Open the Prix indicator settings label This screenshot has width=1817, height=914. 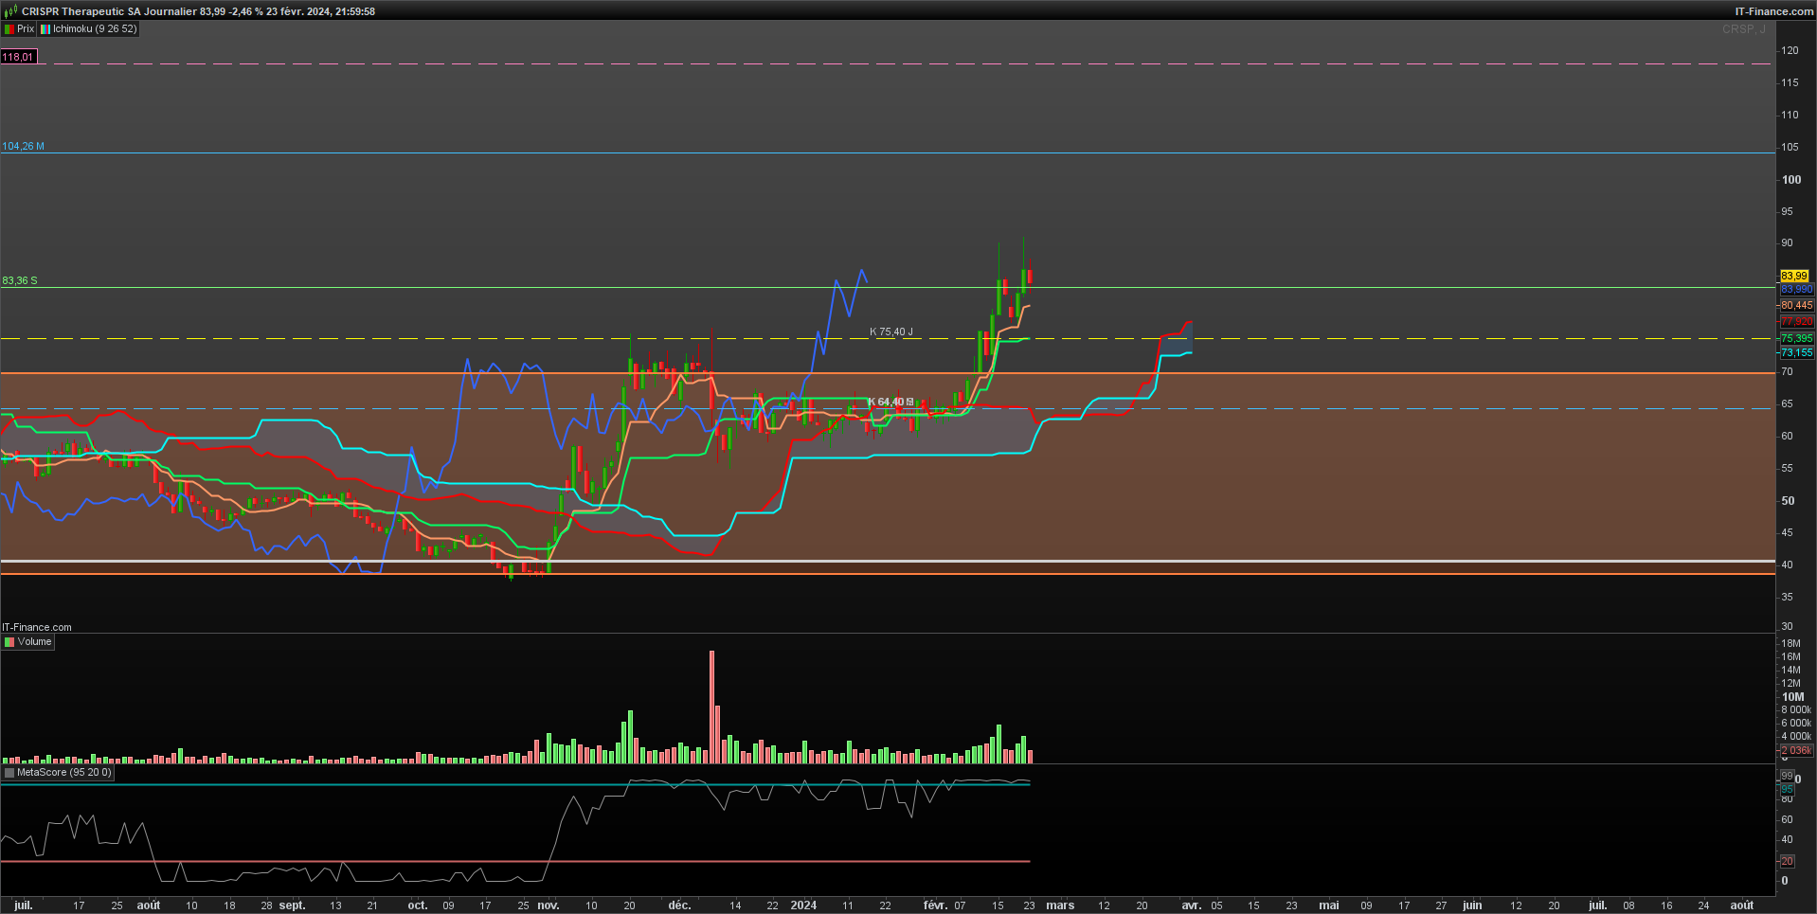pos(19,29)
